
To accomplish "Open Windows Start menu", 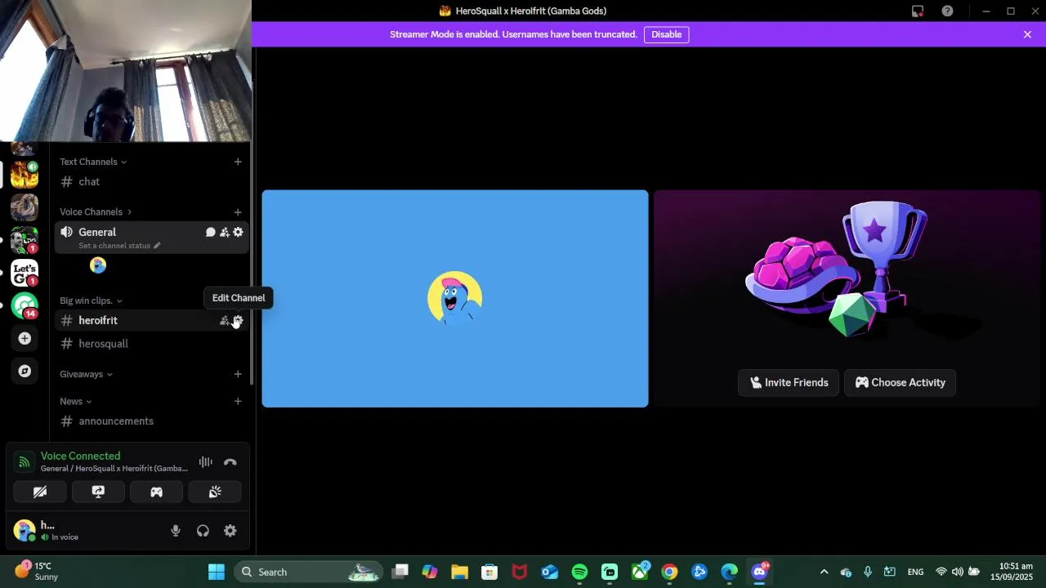I will click(217, 572).
